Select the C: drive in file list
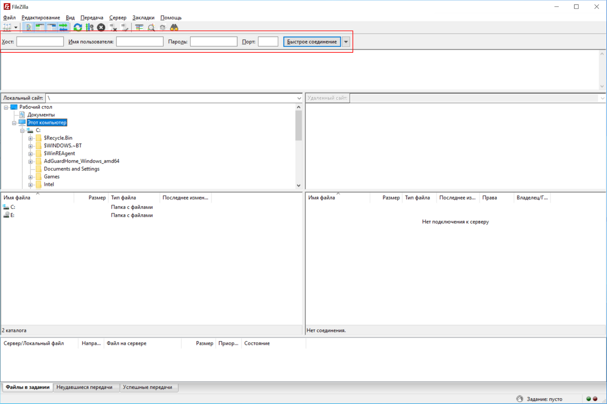Viewport: 607px width, 404px height. coord(13,207)
